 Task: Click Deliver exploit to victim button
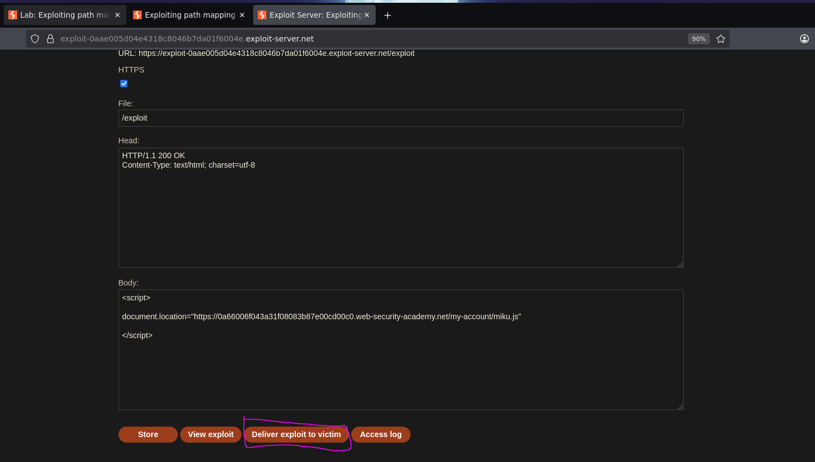[x=296, y=434]
